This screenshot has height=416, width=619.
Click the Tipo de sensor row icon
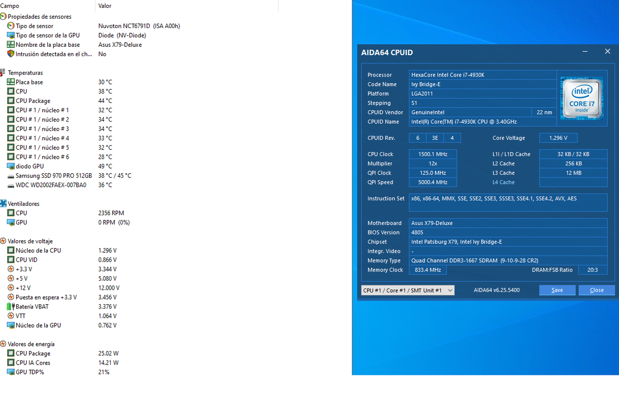pyautogui.click(x=11, y=25)
